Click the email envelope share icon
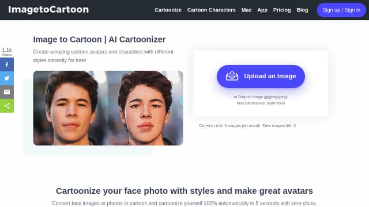The image size is (369, 207). tap(7, 92)
